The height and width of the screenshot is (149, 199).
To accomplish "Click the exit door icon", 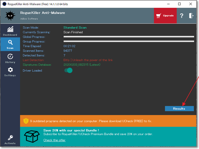I will (191, 16).
